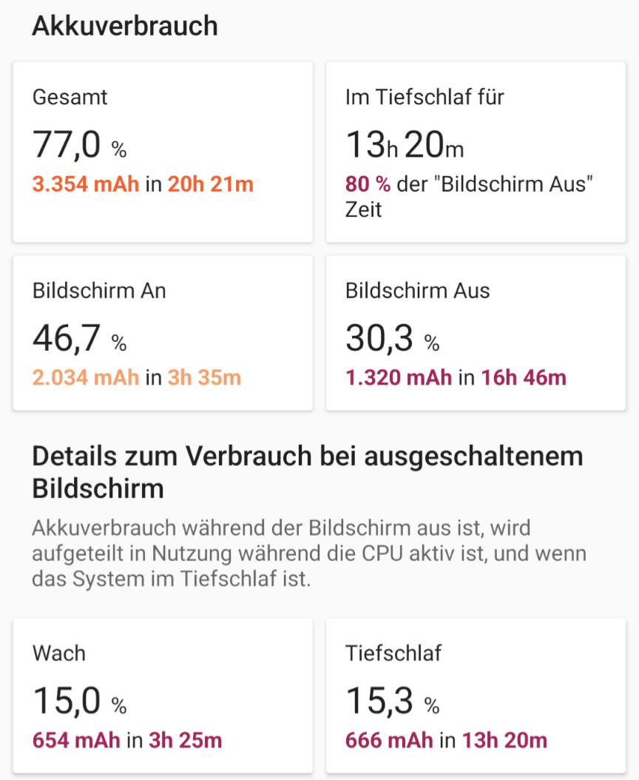Viewport: 639px width, 780px height.
Task: Tap the Gesamt card title
Action: (x=70, y=97)
